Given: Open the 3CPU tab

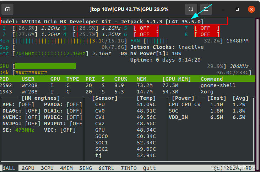Looking at the screenshot, I should pyautogui.click(x=47, y=168).
